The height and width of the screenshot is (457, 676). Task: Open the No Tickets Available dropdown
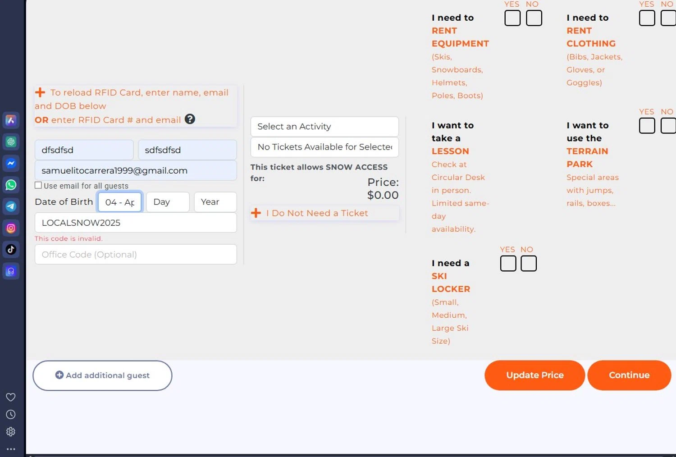point(324,147)
